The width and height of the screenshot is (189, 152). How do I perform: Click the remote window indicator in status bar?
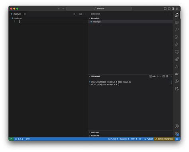point(11,139)
